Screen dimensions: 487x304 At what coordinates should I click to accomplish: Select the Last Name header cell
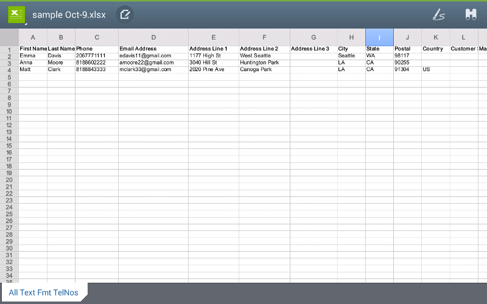point(61,49)
